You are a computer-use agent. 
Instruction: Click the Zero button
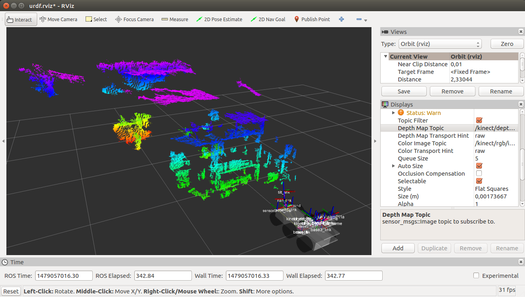tap(507, 44)
